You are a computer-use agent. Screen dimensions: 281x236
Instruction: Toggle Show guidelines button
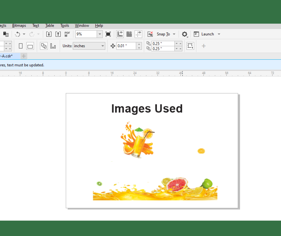(x=138, y=34)
